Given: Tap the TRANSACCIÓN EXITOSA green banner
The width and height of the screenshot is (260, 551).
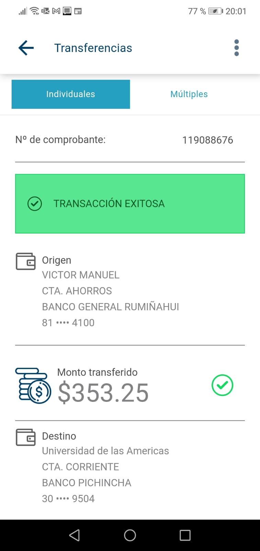Looking at the screenshot, I should coord(130,204).
